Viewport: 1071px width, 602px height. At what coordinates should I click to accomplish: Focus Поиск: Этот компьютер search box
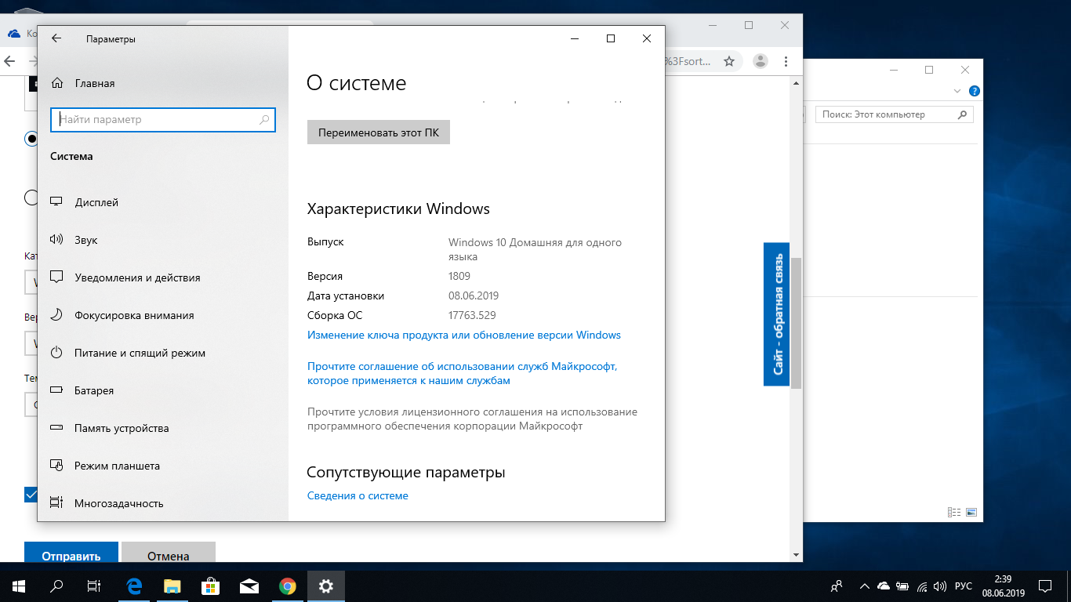coord(895,114)
